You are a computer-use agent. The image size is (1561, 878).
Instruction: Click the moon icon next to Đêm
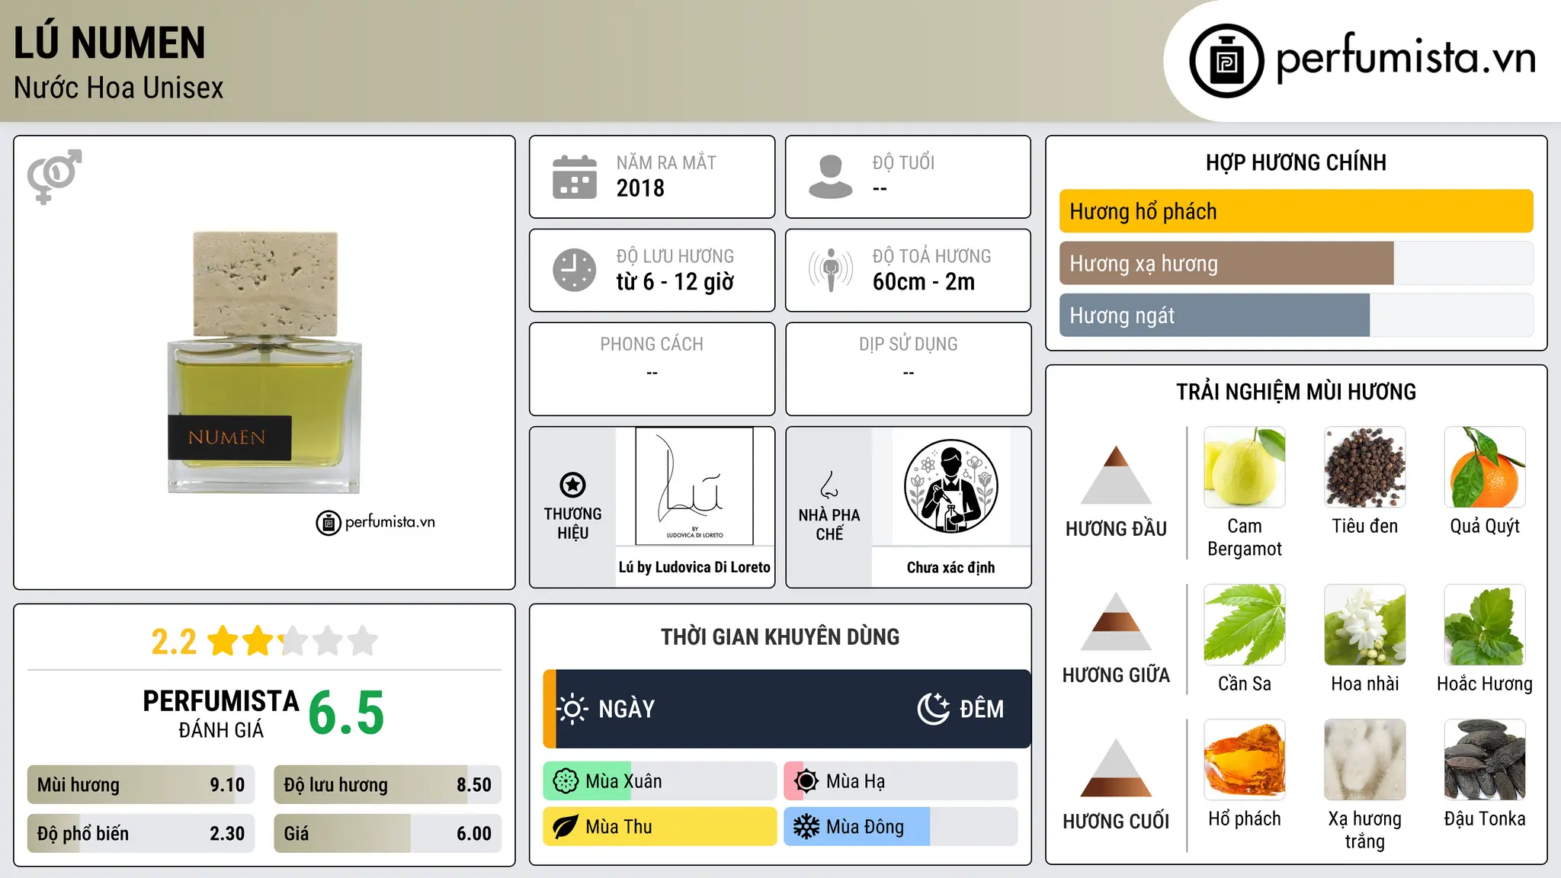click(933, 709)
